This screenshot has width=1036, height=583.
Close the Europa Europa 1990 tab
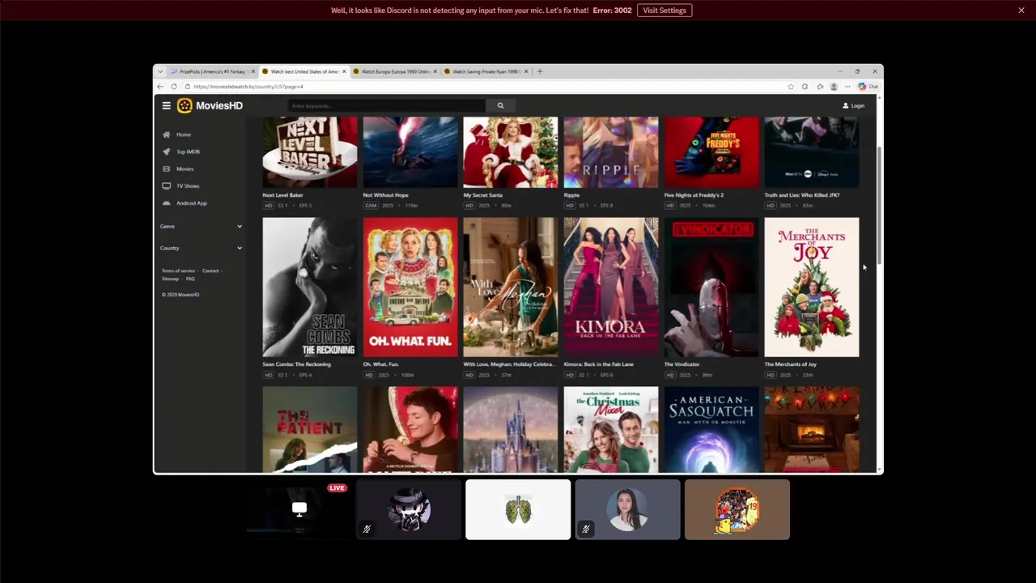[435, 71]
